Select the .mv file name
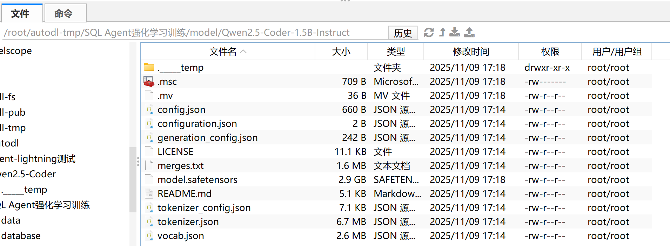This screenshot has height=246, width=670. pyautogui.click(x=165, y=96)
